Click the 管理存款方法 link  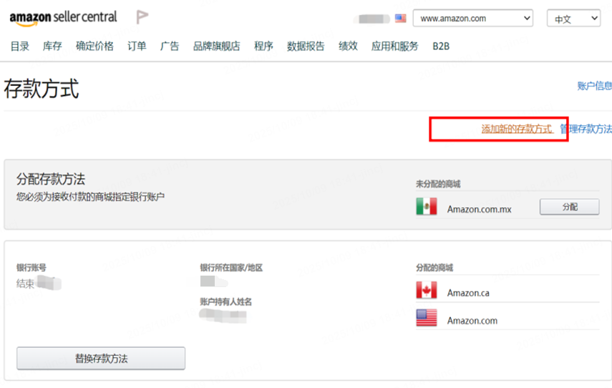pyautogui.click(x=586, y=129)
